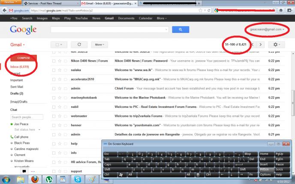Click the Call phone icon in chat

tap(12, 137)
